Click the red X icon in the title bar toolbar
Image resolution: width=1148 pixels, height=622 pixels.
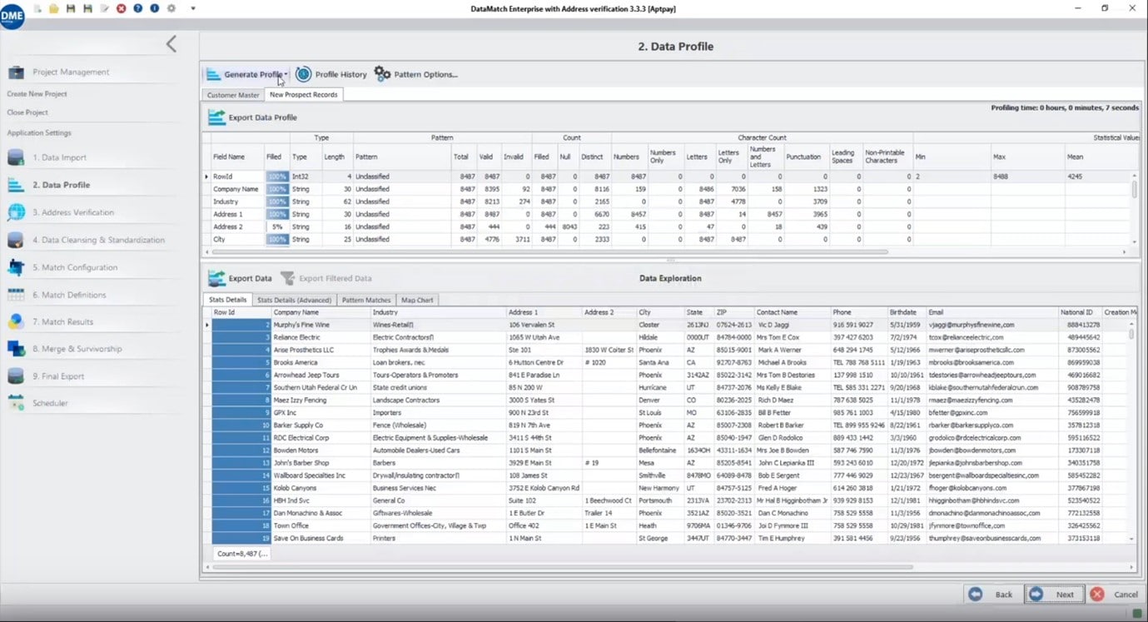(122, 8)
